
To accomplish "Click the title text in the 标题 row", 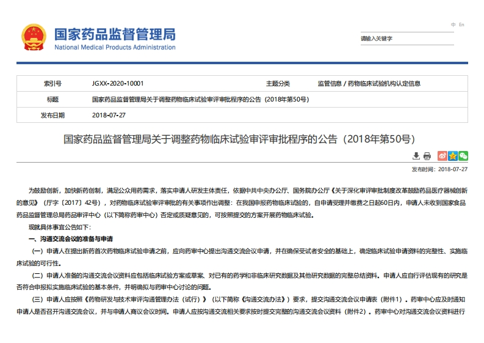I will [200, 99].
